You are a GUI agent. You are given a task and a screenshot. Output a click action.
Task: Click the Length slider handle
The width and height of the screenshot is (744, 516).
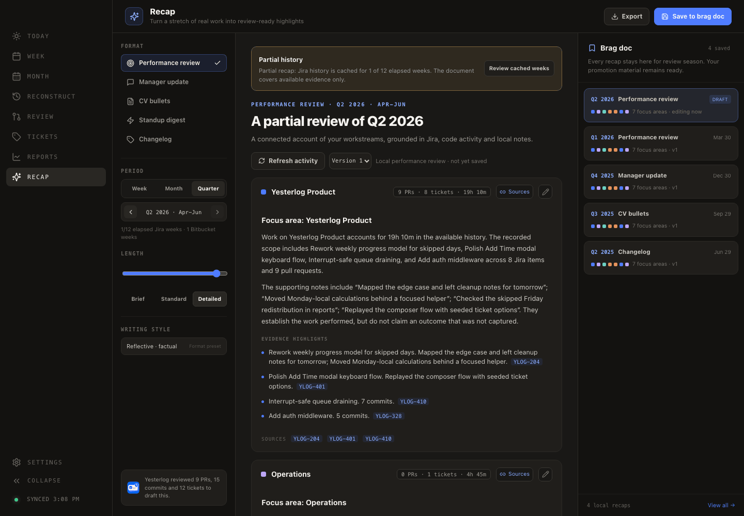pyautogui.click(x=216, y=273)
